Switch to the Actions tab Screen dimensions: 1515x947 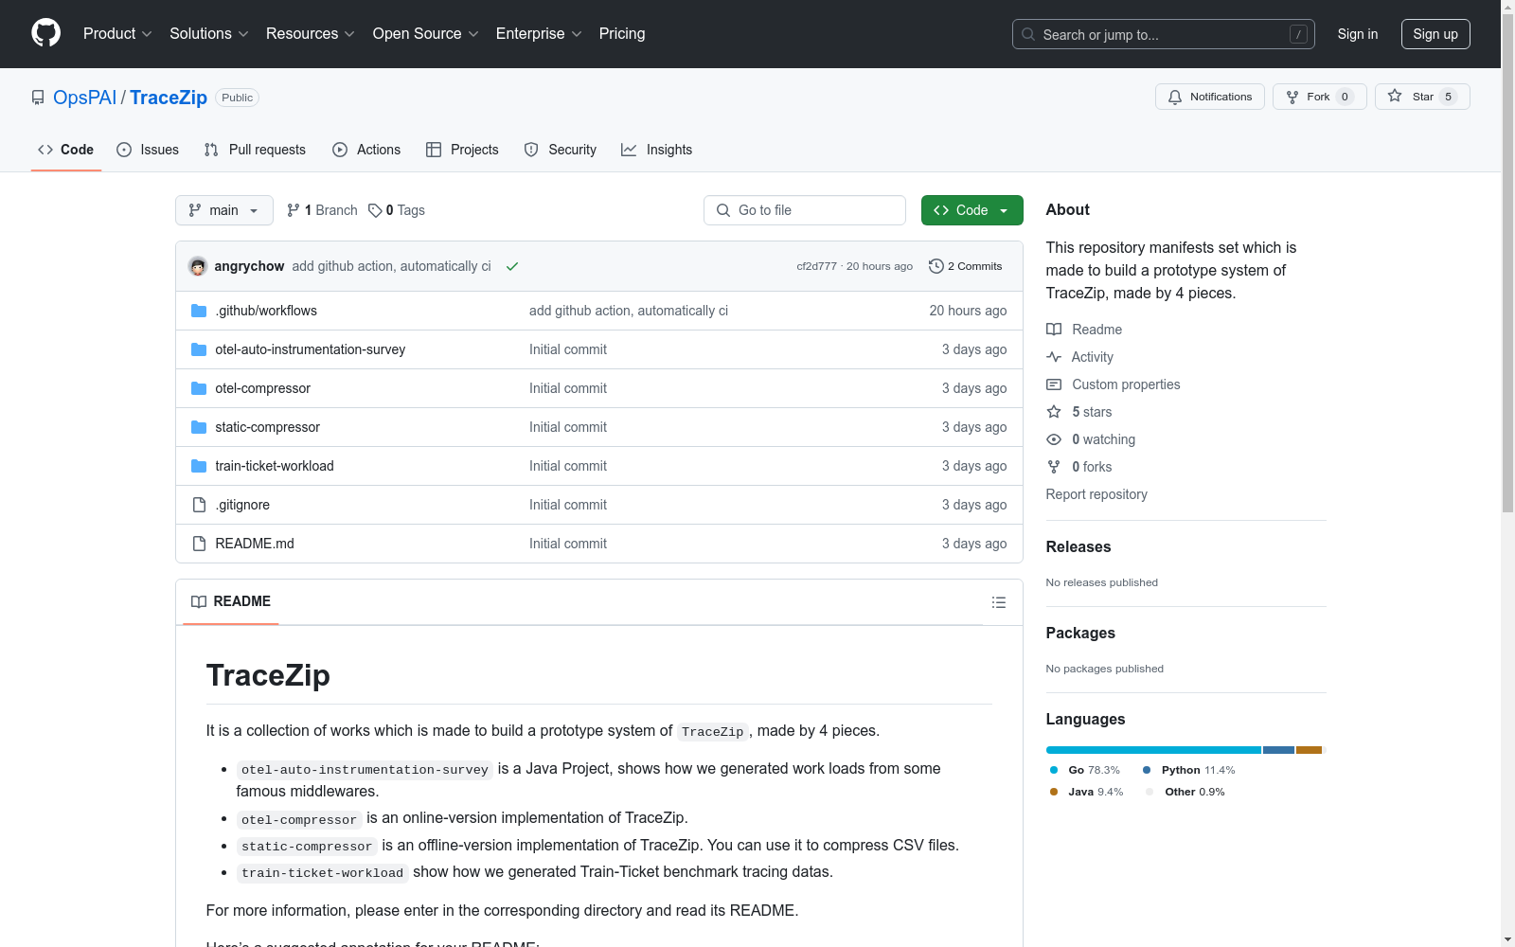(366, 150)
